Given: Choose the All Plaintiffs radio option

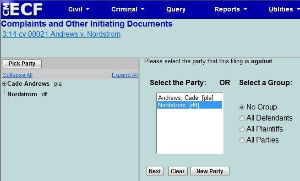Looking at the screenshot, I should tap(242, 129).
